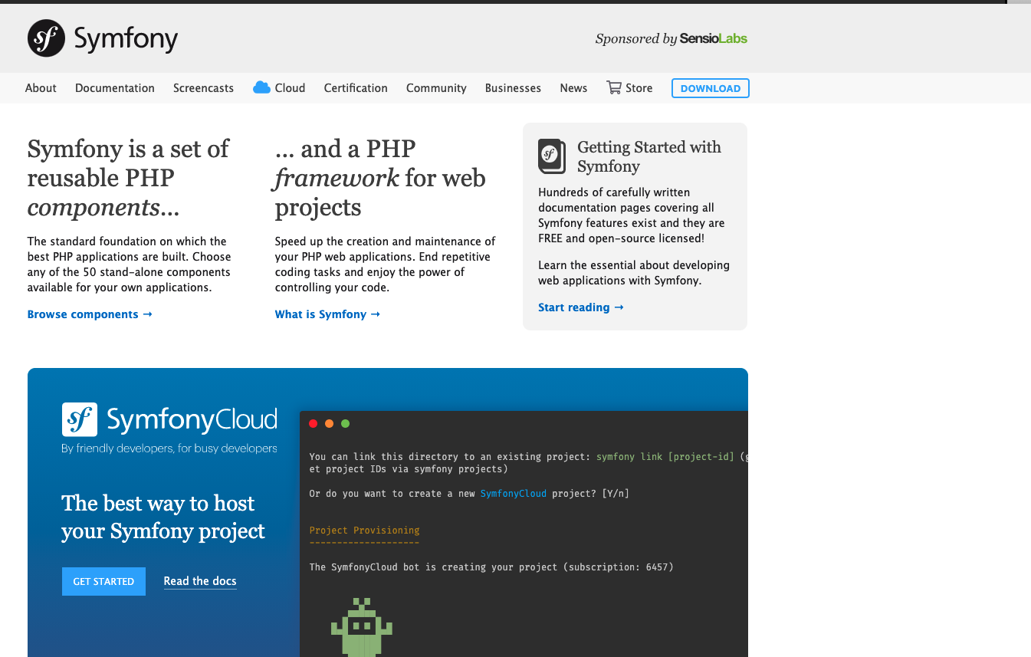Click 'Sponsored by' header text
Viewport: 1031px width, 657px height.
coord(636,39)
